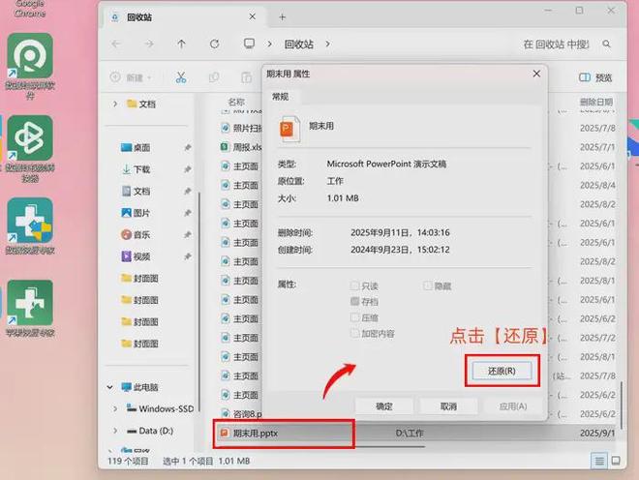This screenshot has height=480, width=639.
Task: Select the 常规 tab
Action: pos(281,97)
